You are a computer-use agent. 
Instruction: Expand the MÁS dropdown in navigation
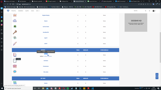click(x=38, y=11)
